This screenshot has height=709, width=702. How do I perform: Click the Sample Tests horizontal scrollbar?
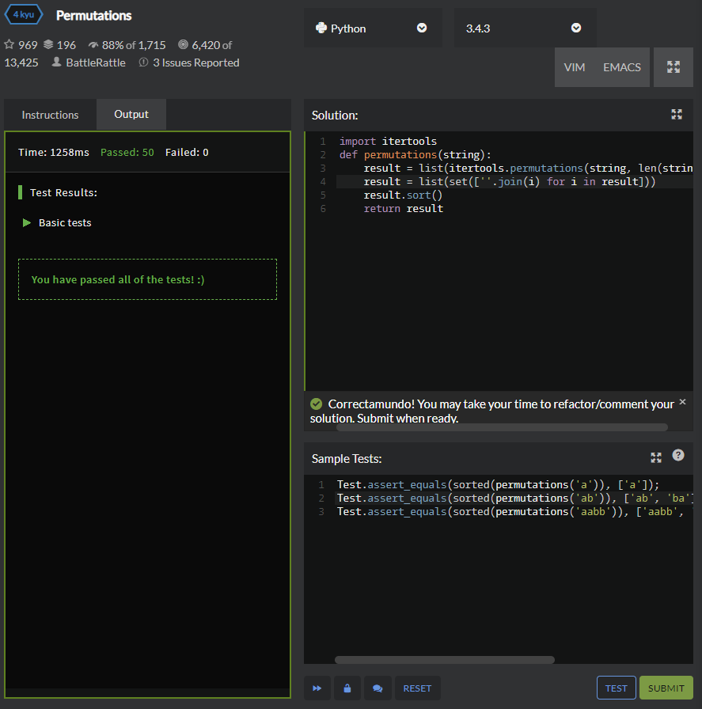[445, 660]
